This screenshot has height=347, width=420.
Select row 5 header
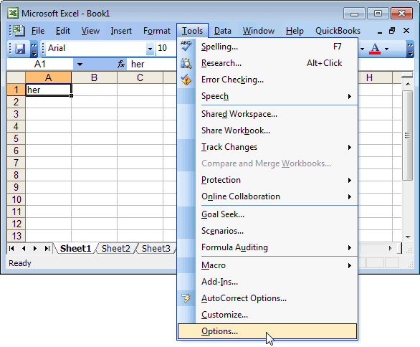(16, 138)
